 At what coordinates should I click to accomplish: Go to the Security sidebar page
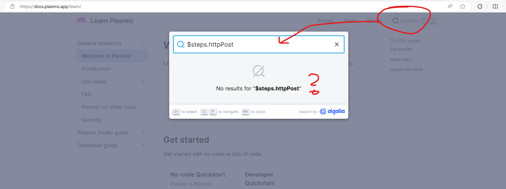coord(91,120)
